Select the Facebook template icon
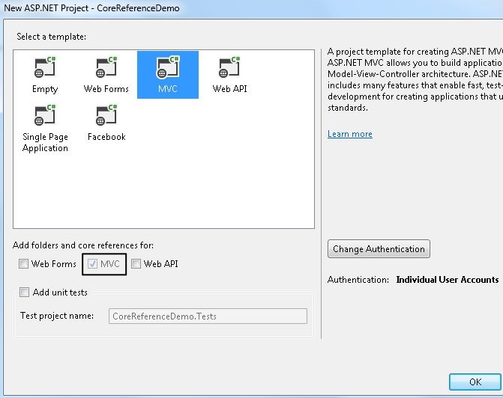The image size is (503, 398). pyautogui.click(x=106, y=116)
